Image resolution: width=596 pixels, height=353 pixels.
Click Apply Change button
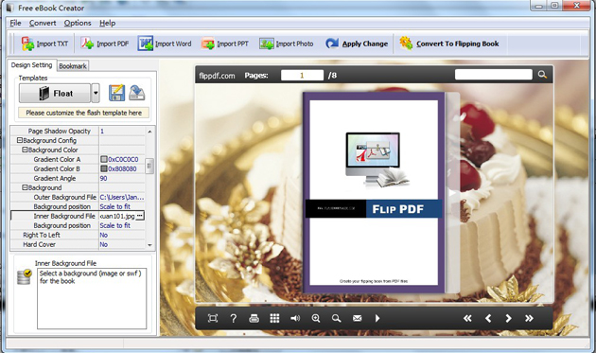(357, 44)
